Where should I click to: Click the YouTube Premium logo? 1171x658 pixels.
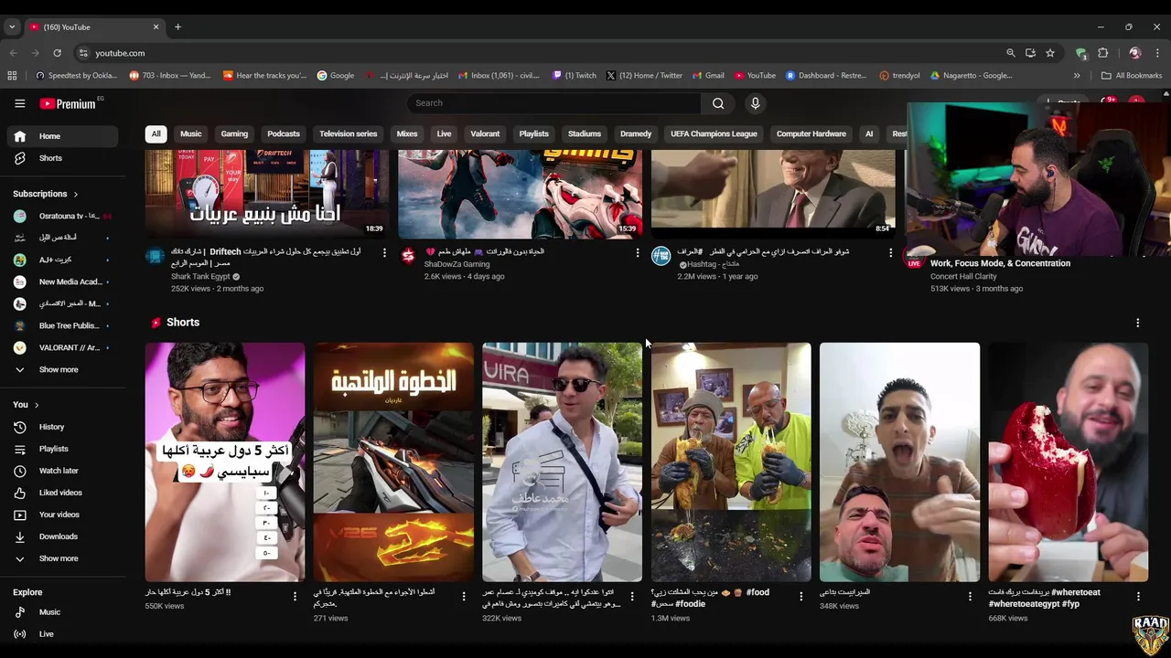[x=68, y=103]
